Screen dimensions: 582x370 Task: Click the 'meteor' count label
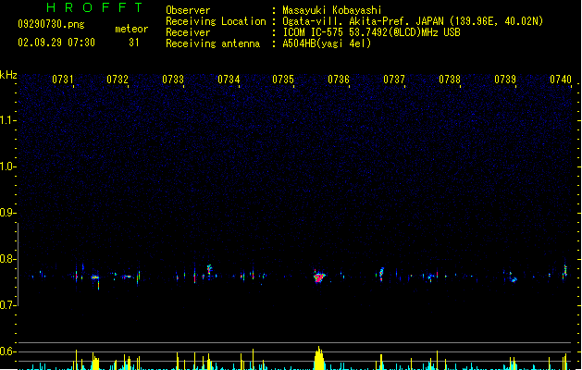coord(131,29)
